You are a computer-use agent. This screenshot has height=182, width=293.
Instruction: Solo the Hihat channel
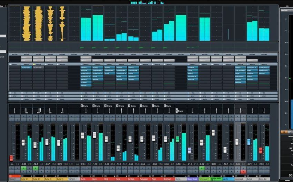pos(112,116)
